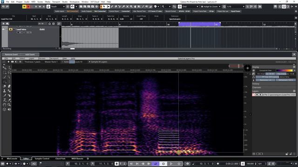The height and width of the screenshot is (167, 298).
Task: Switch to the MIDI Remote tab
Action: (77, 159)
